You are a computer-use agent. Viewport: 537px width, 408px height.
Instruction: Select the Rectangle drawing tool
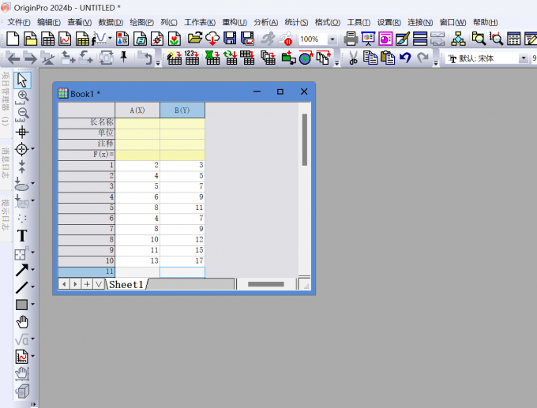tap(21, 305)
